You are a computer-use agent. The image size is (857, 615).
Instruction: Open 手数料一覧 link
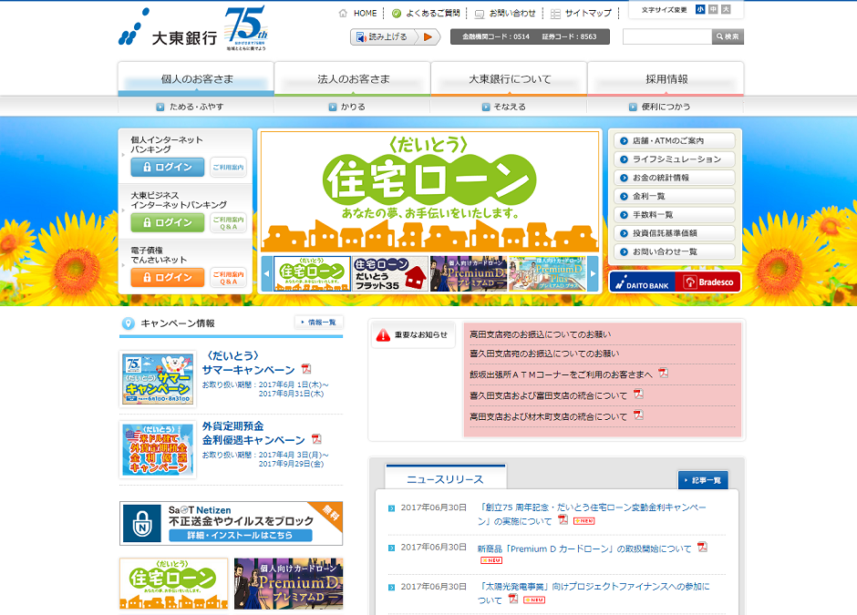point(675,215)
